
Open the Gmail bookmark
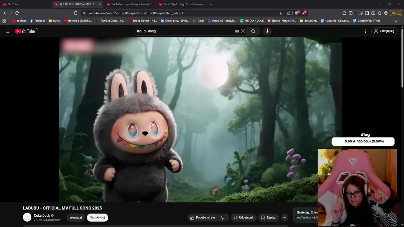199,21
